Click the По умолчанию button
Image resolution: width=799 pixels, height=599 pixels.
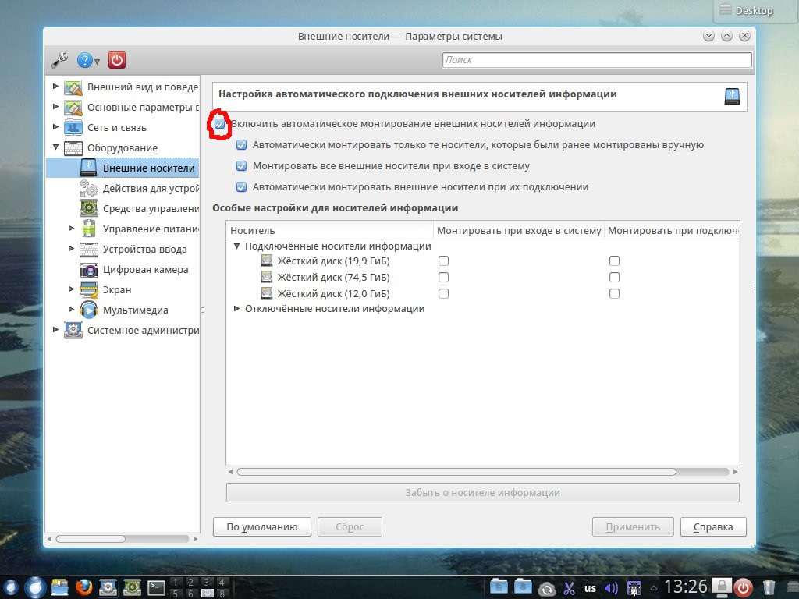click(x=262, y=526)
